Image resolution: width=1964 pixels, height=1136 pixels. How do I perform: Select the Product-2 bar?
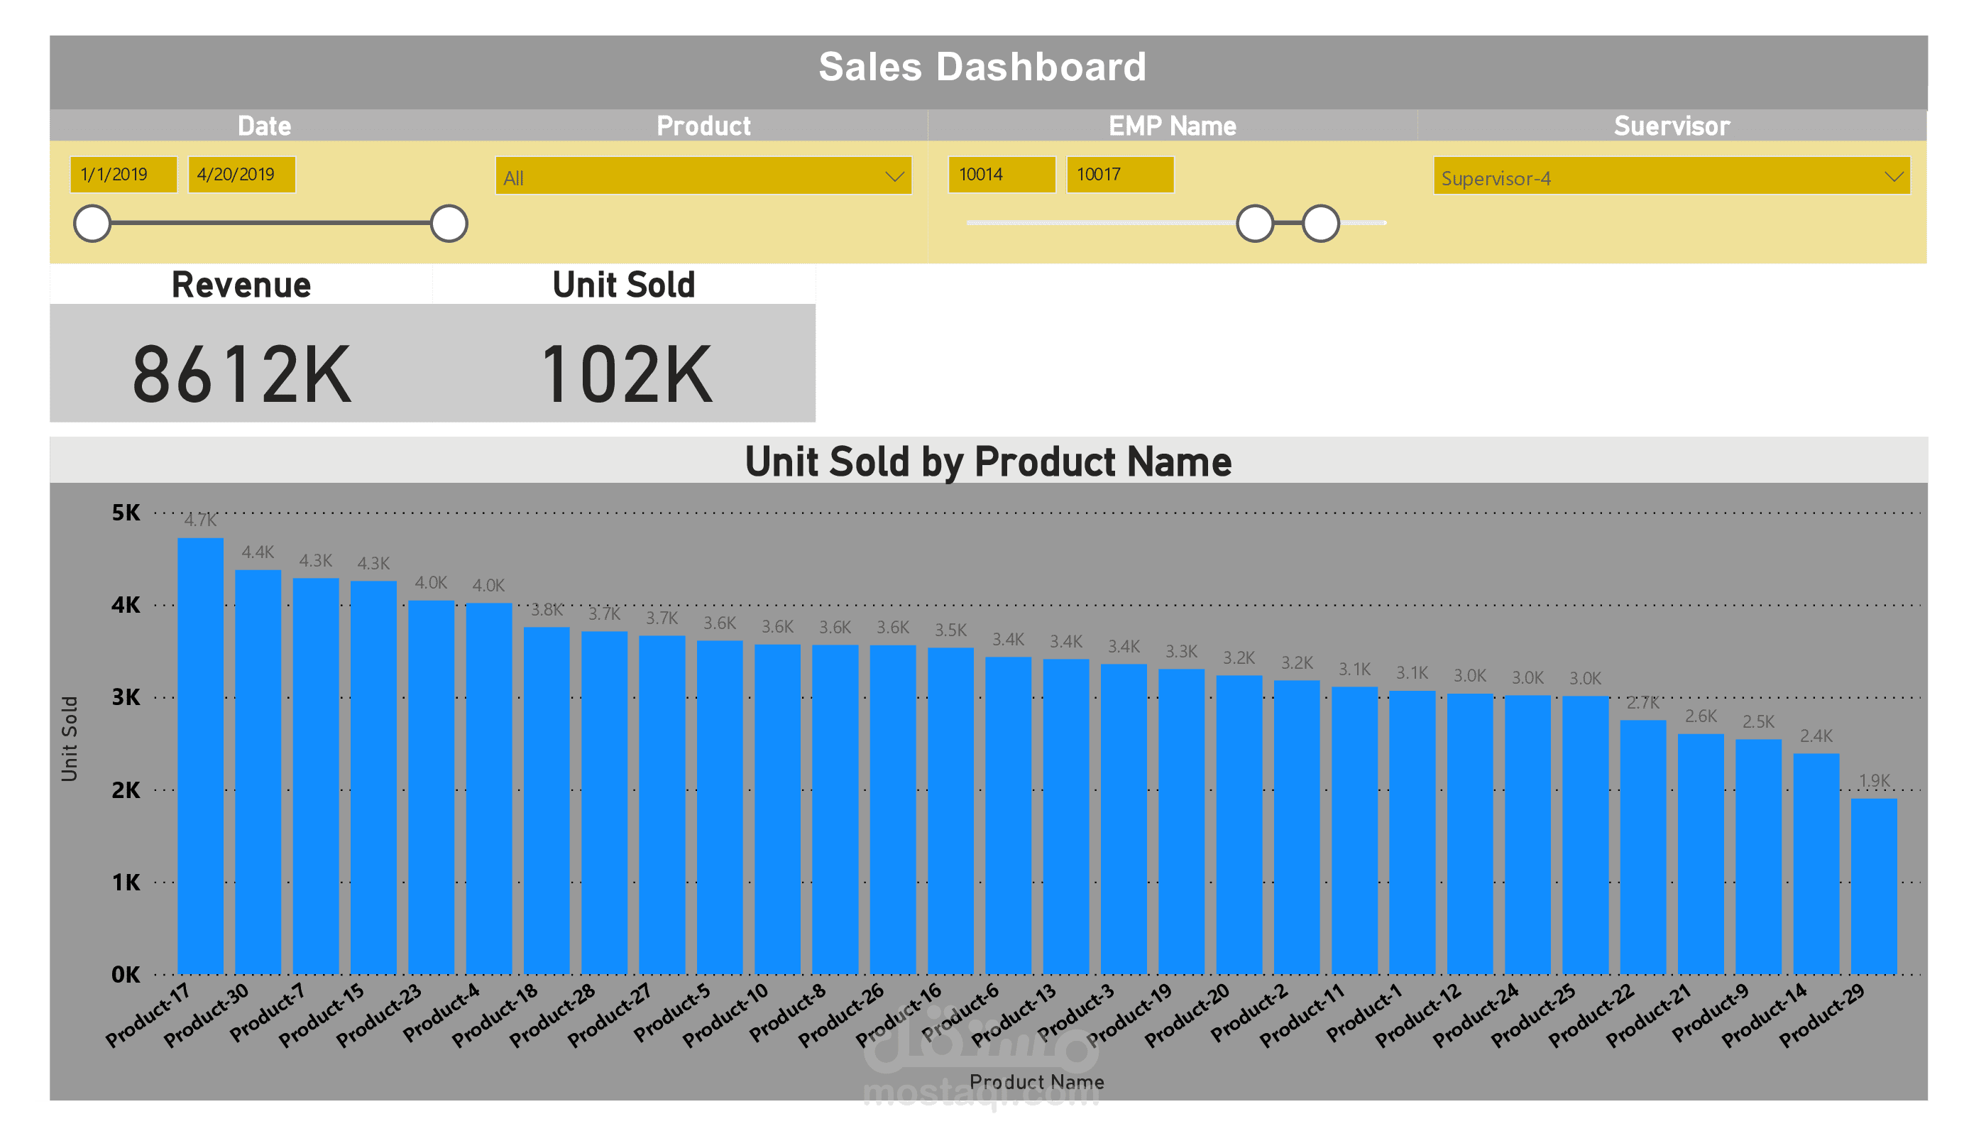pyautogui.click(x=1296, y=827)
